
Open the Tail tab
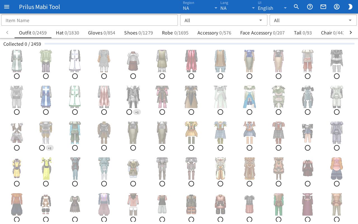tap(303, 33)
